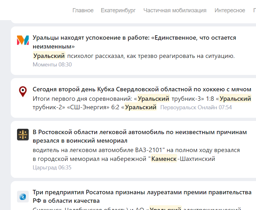Open headline about Кубка Свердловской областной по хоккею
The image size is (256, 210).
coord(142,89)
